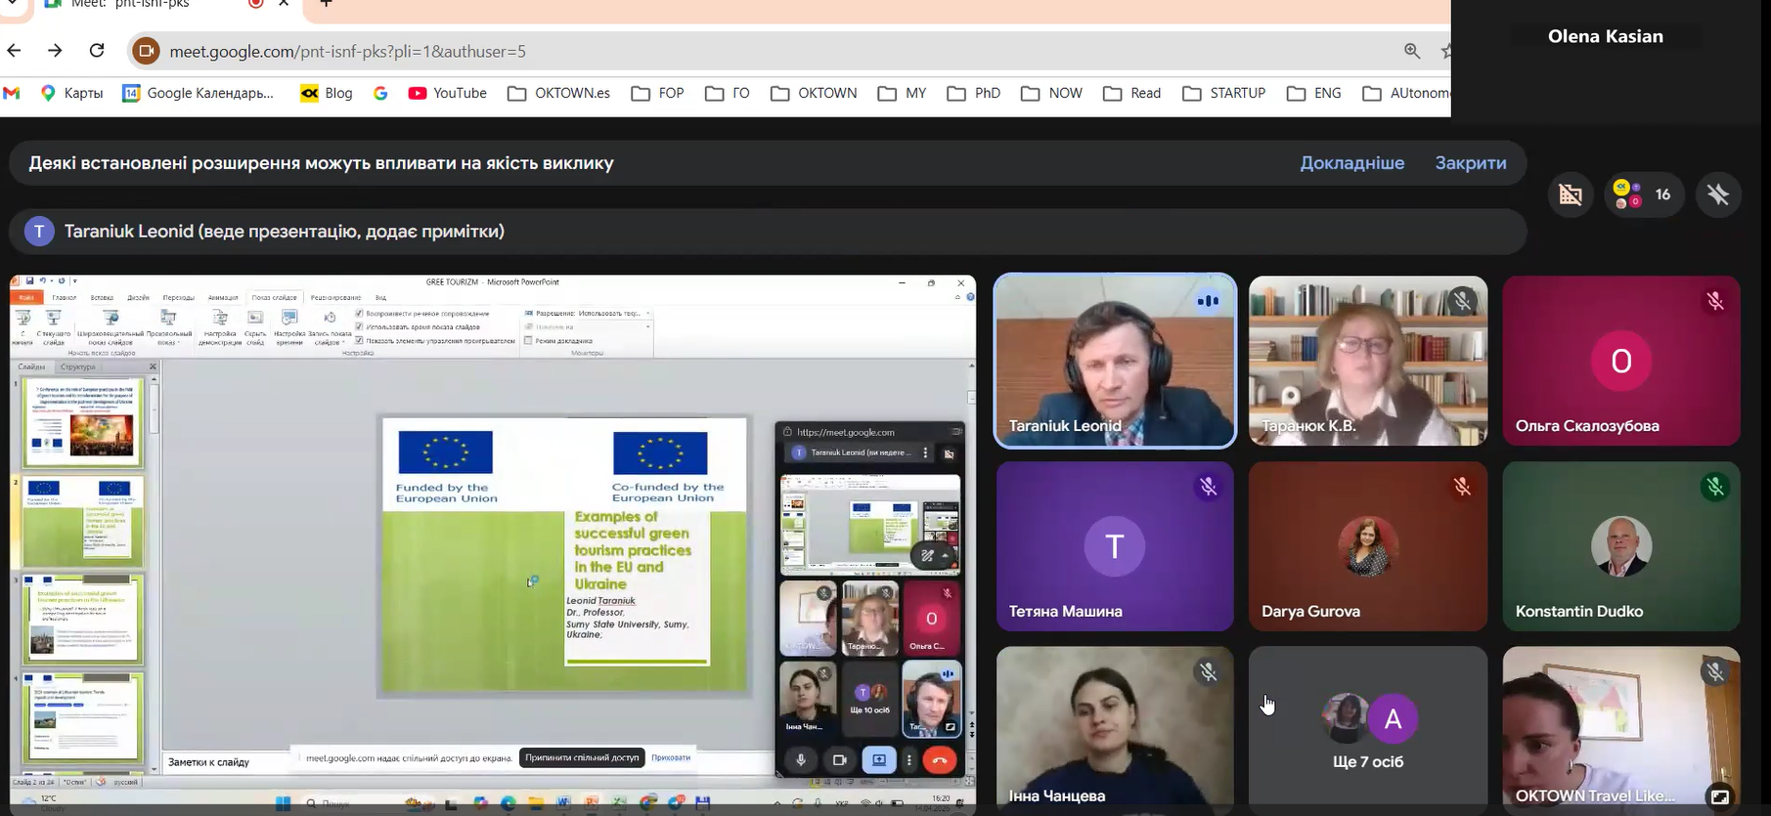Dismiss the banner with Закрити
Viewport: 1771px width, 816px height.
click(1470, 163)
